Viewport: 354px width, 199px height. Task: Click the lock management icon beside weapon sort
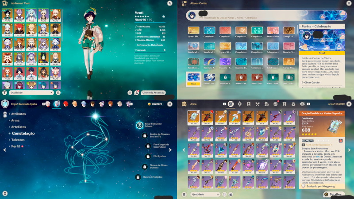tap(231, 194)
